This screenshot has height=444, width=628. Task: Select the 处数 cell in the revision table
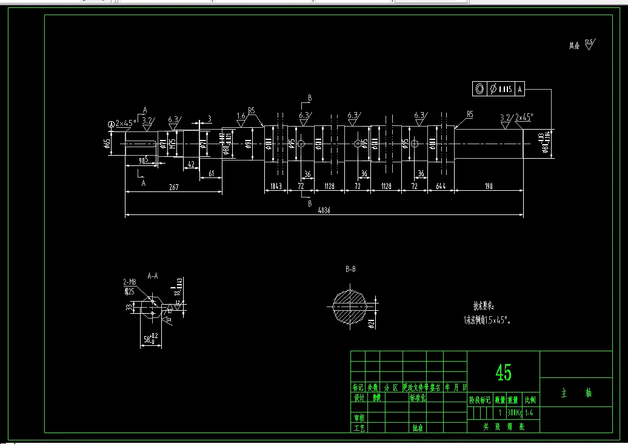[x=372, y=388]
